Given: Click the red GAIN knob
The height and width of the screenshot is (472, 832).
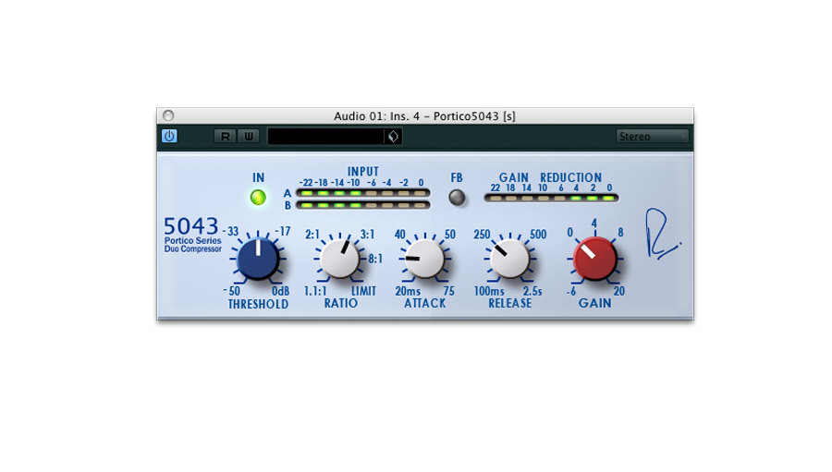Looking at the screenshot, I should pos(594,259).
